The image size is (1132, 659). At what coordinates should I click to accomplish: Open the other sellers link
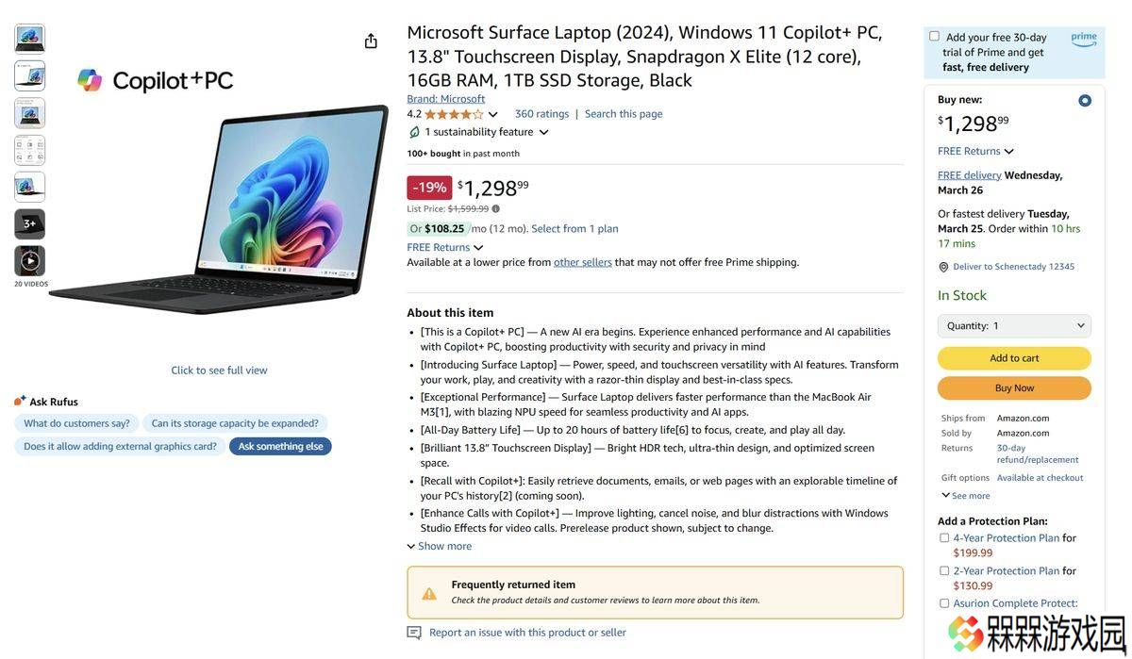(x=583, y=263)
